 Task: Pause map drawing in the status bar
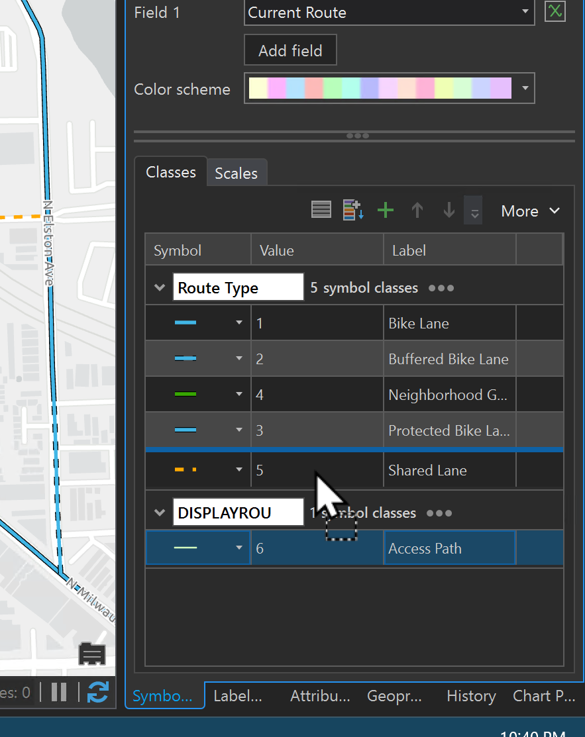click(58, 693)
